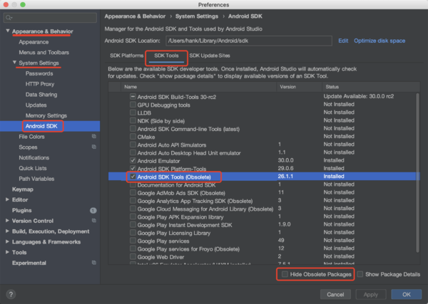Expand the Editor section arrow
Screen dimensions: 428x304
[7, 199]
